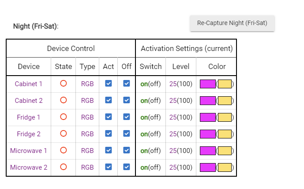Open the Cabinet 1 device link
The width and height of the screenshot is (304, 189).
[x=29, y=84]
